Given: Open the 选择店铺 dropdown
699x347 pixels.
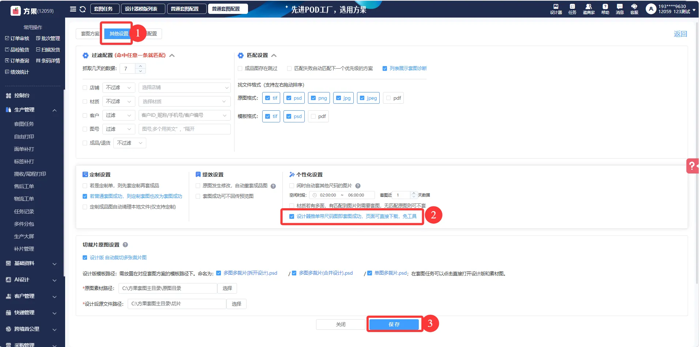Looking at the screenshot, I should (x=184, y=88).
